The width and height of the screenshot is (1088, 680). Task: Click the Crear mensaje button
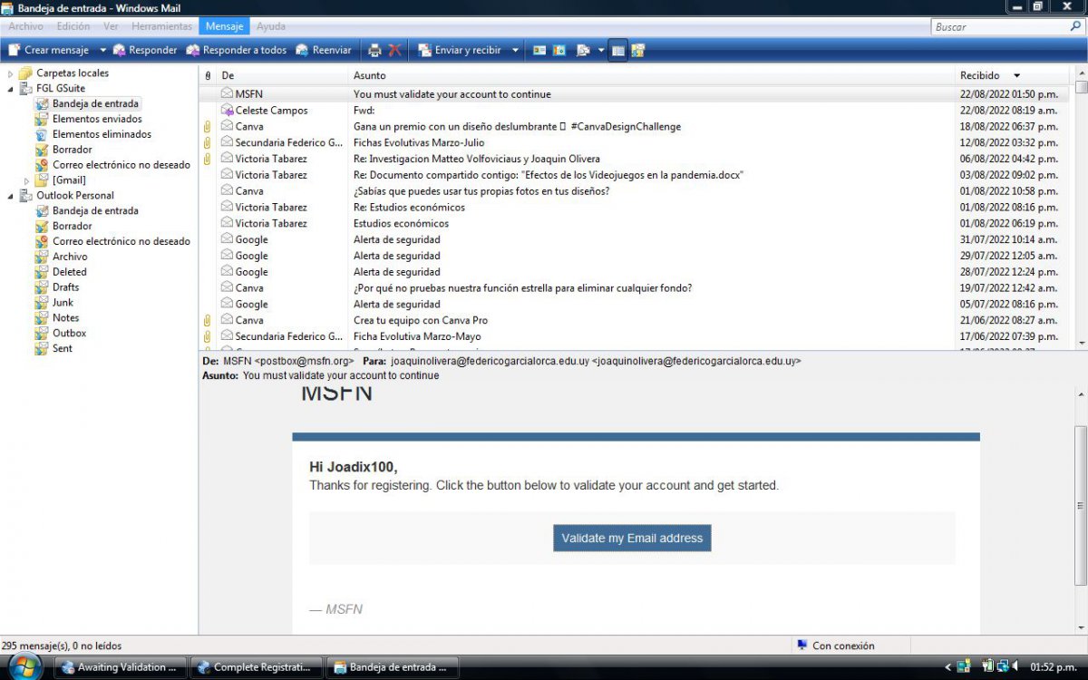49,50
